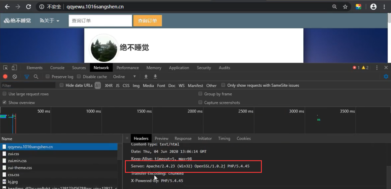
Task: Click the record network log button
Action: (5, 77)
